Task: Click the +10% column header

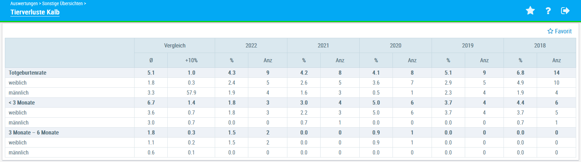Action: [191, 60]
